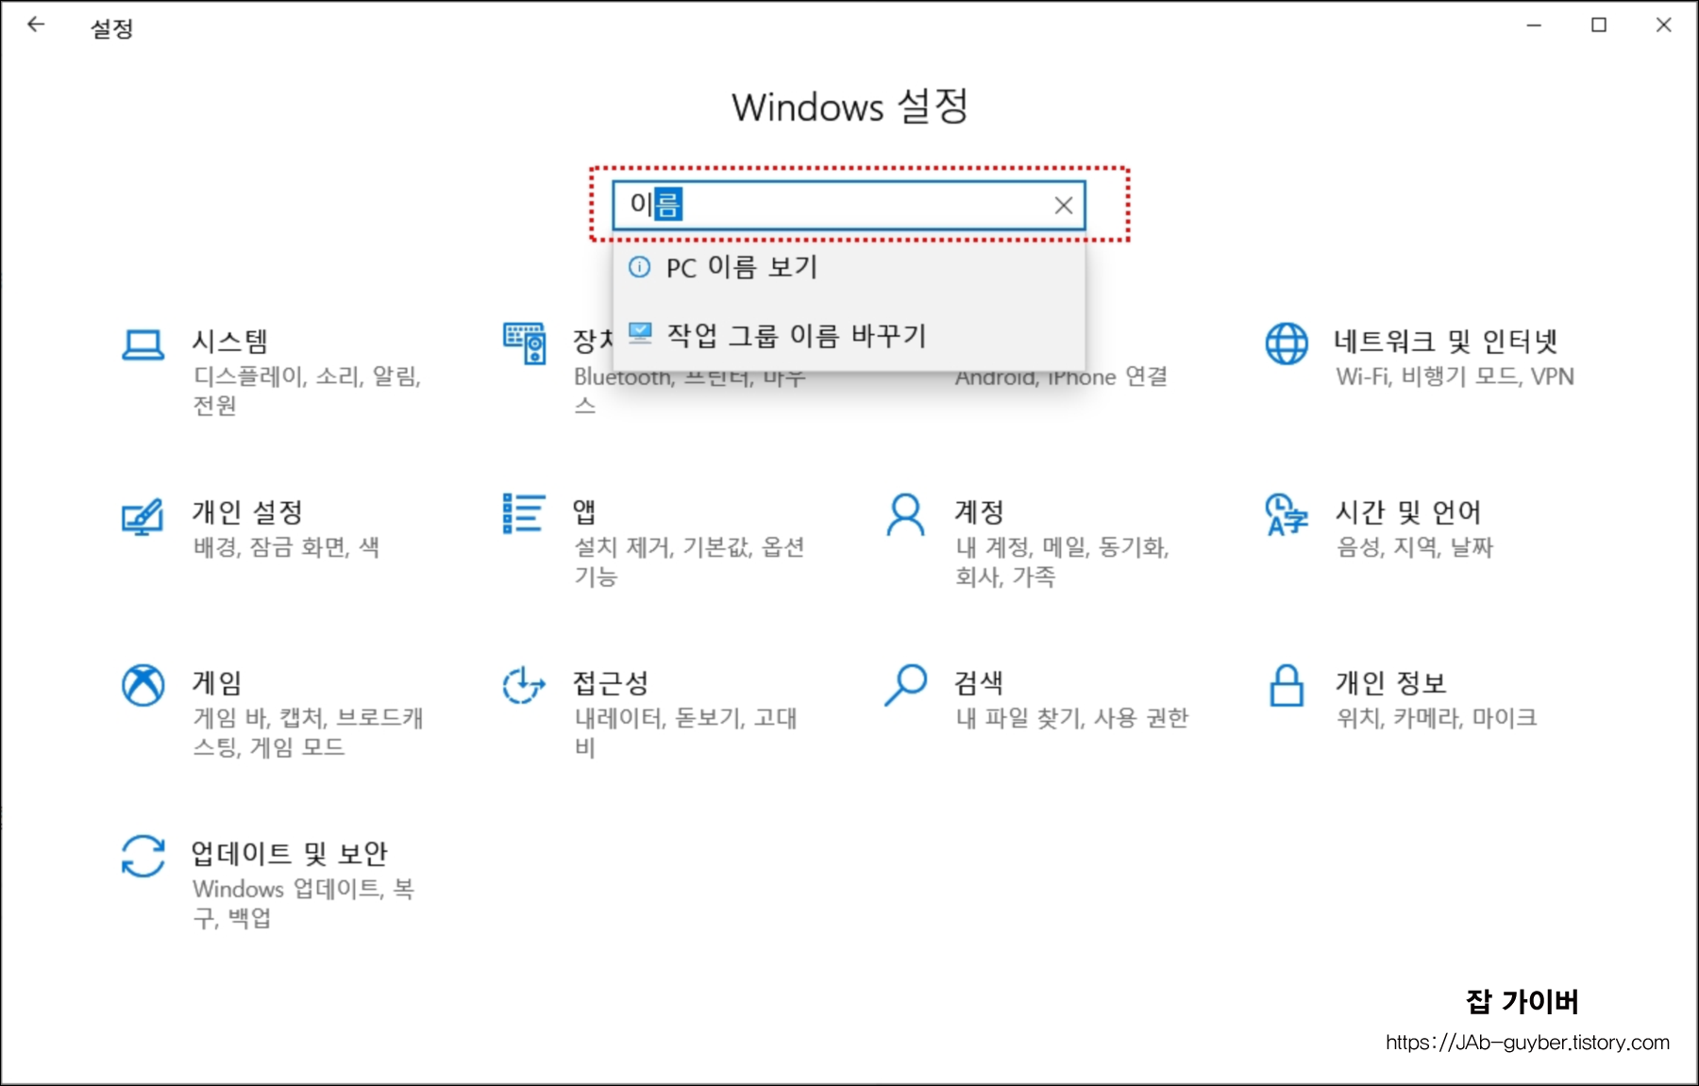The height and width of the screenshot is (1086, 1699).
Task: Open 시간 및 언어 category title
Action: [x=1407, y=511]
